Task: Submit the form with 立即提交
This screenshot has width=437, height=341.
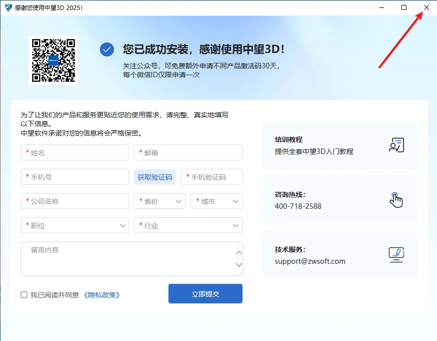Action: pos(205,293)
